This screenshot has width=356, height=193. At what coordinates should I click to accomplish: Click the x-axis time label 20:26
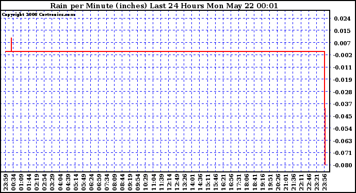(x=278, y=183)
